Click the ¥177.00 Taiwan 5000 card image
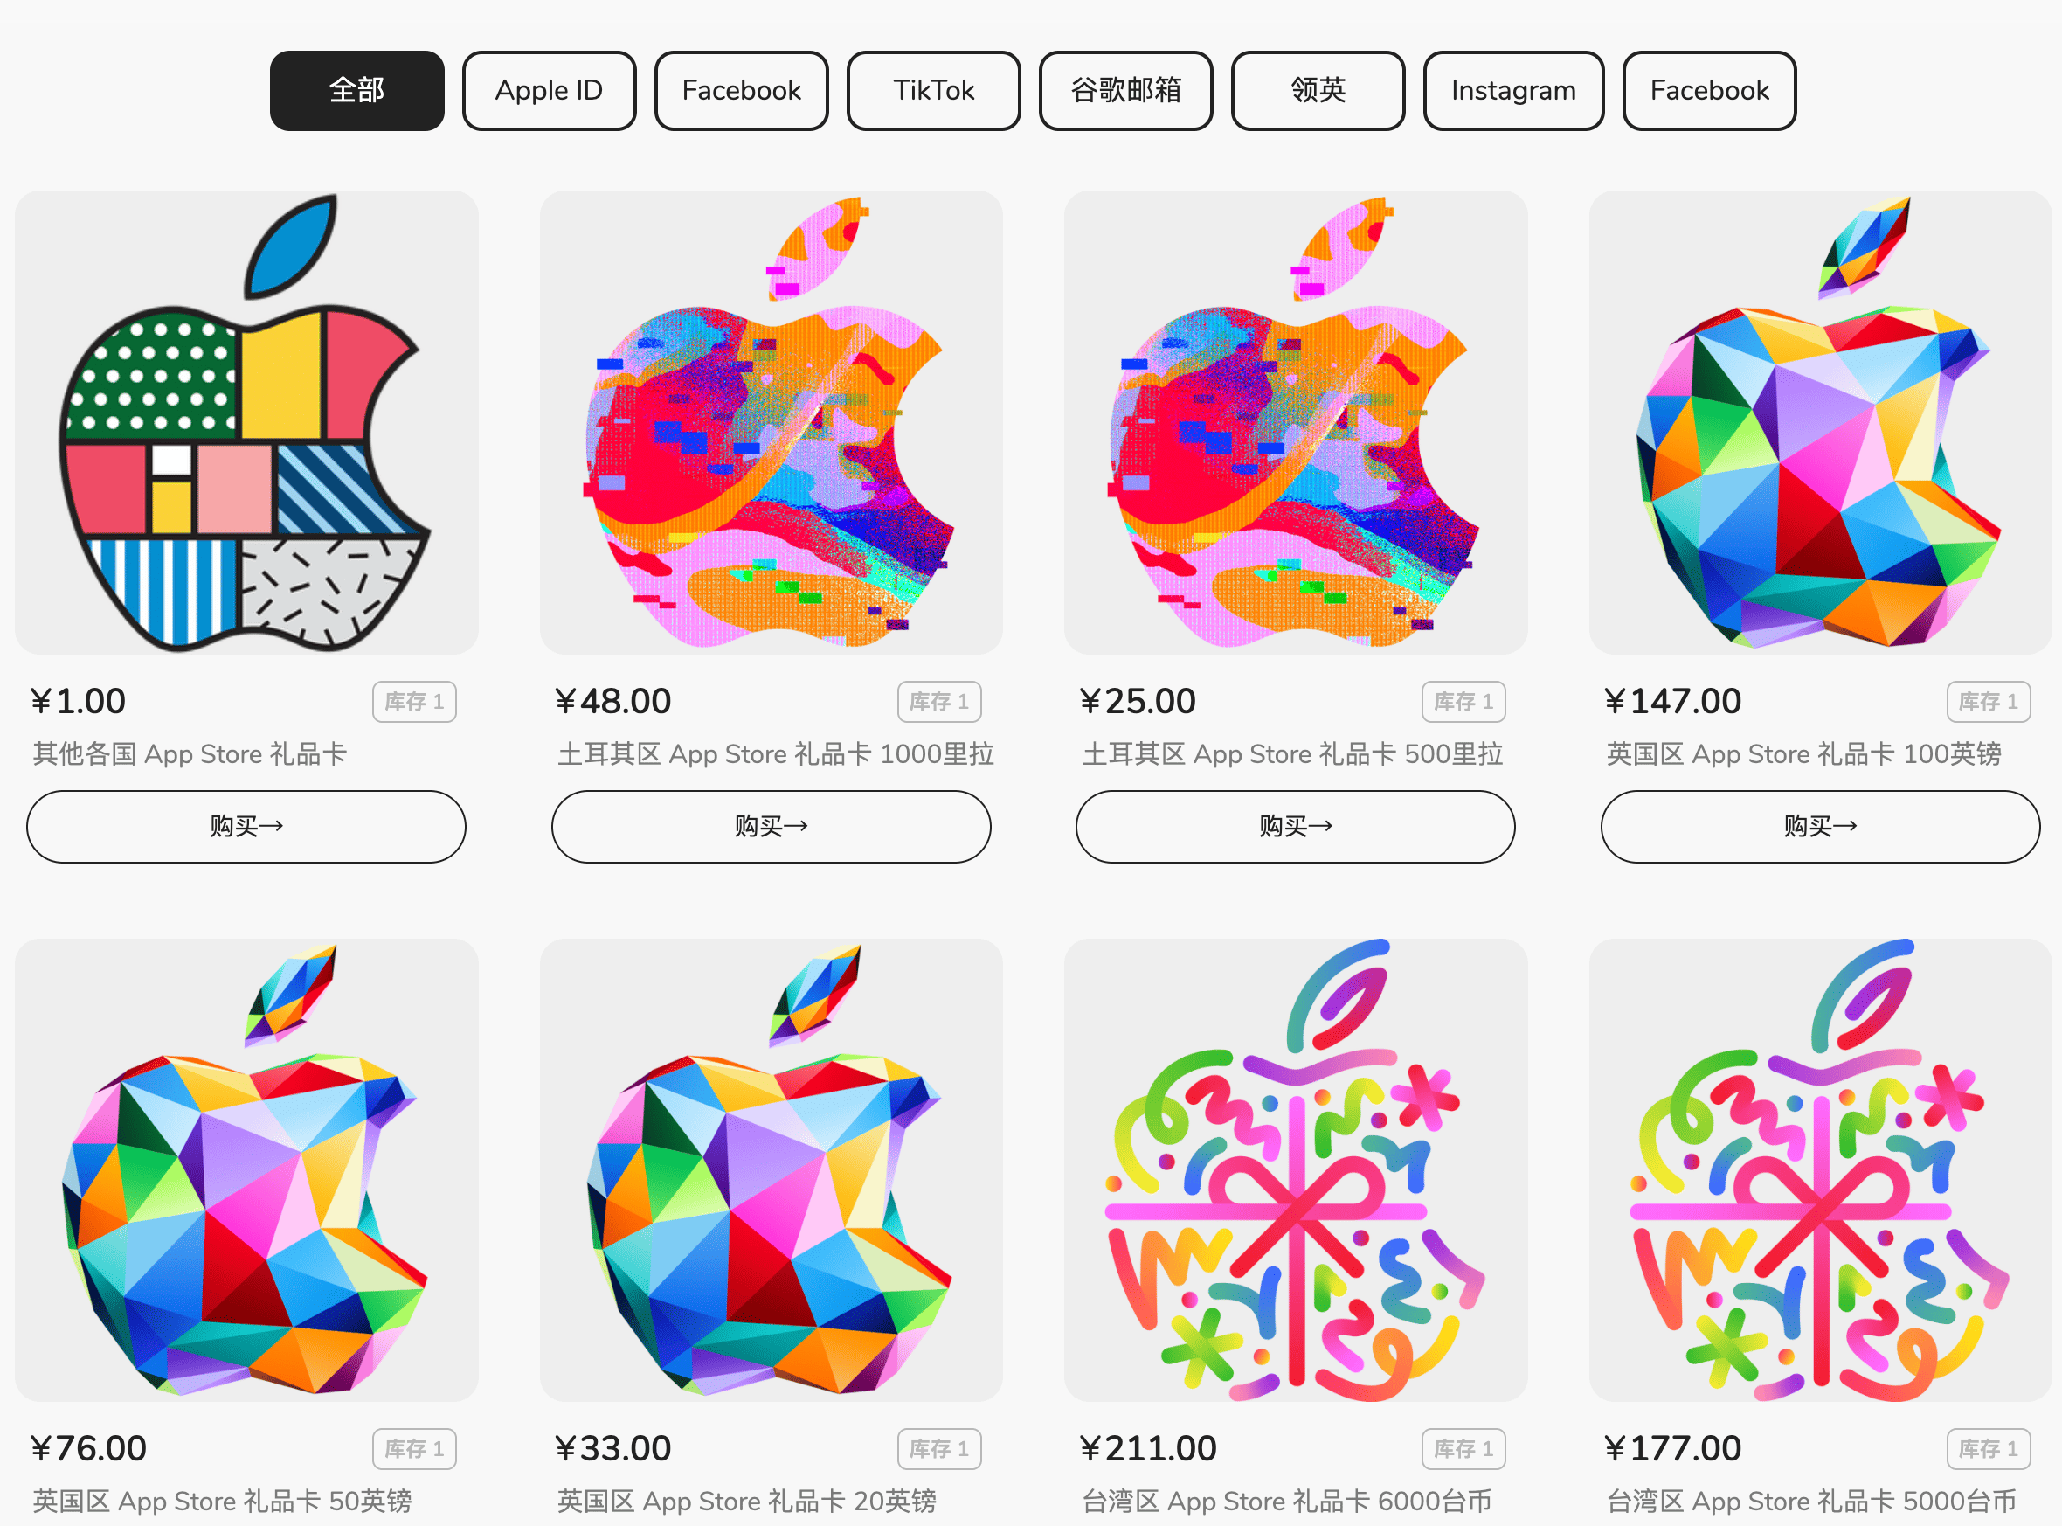 pos(1820,1169)
